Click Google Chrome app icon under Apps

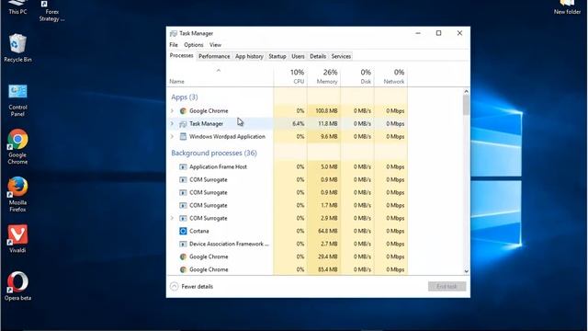183,111
